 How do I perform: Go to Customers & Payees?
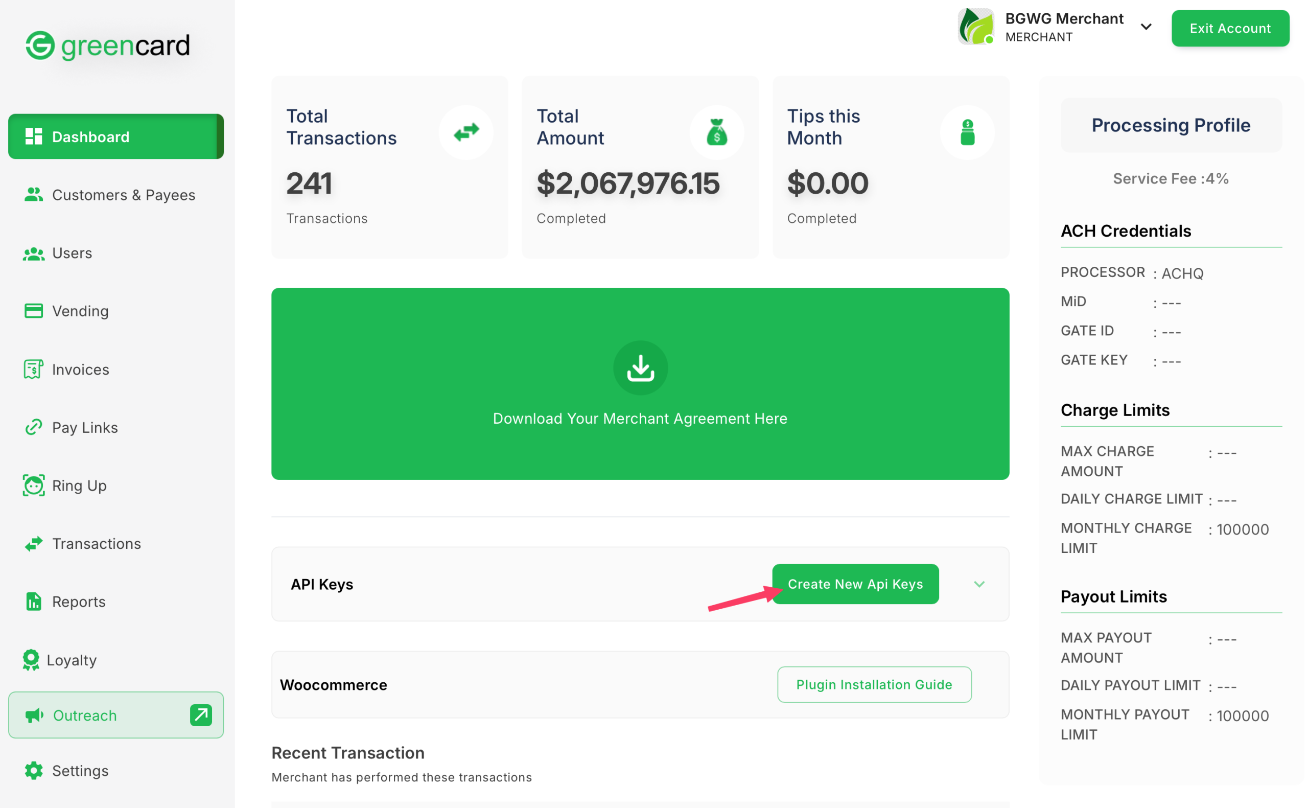click(123, 195)
